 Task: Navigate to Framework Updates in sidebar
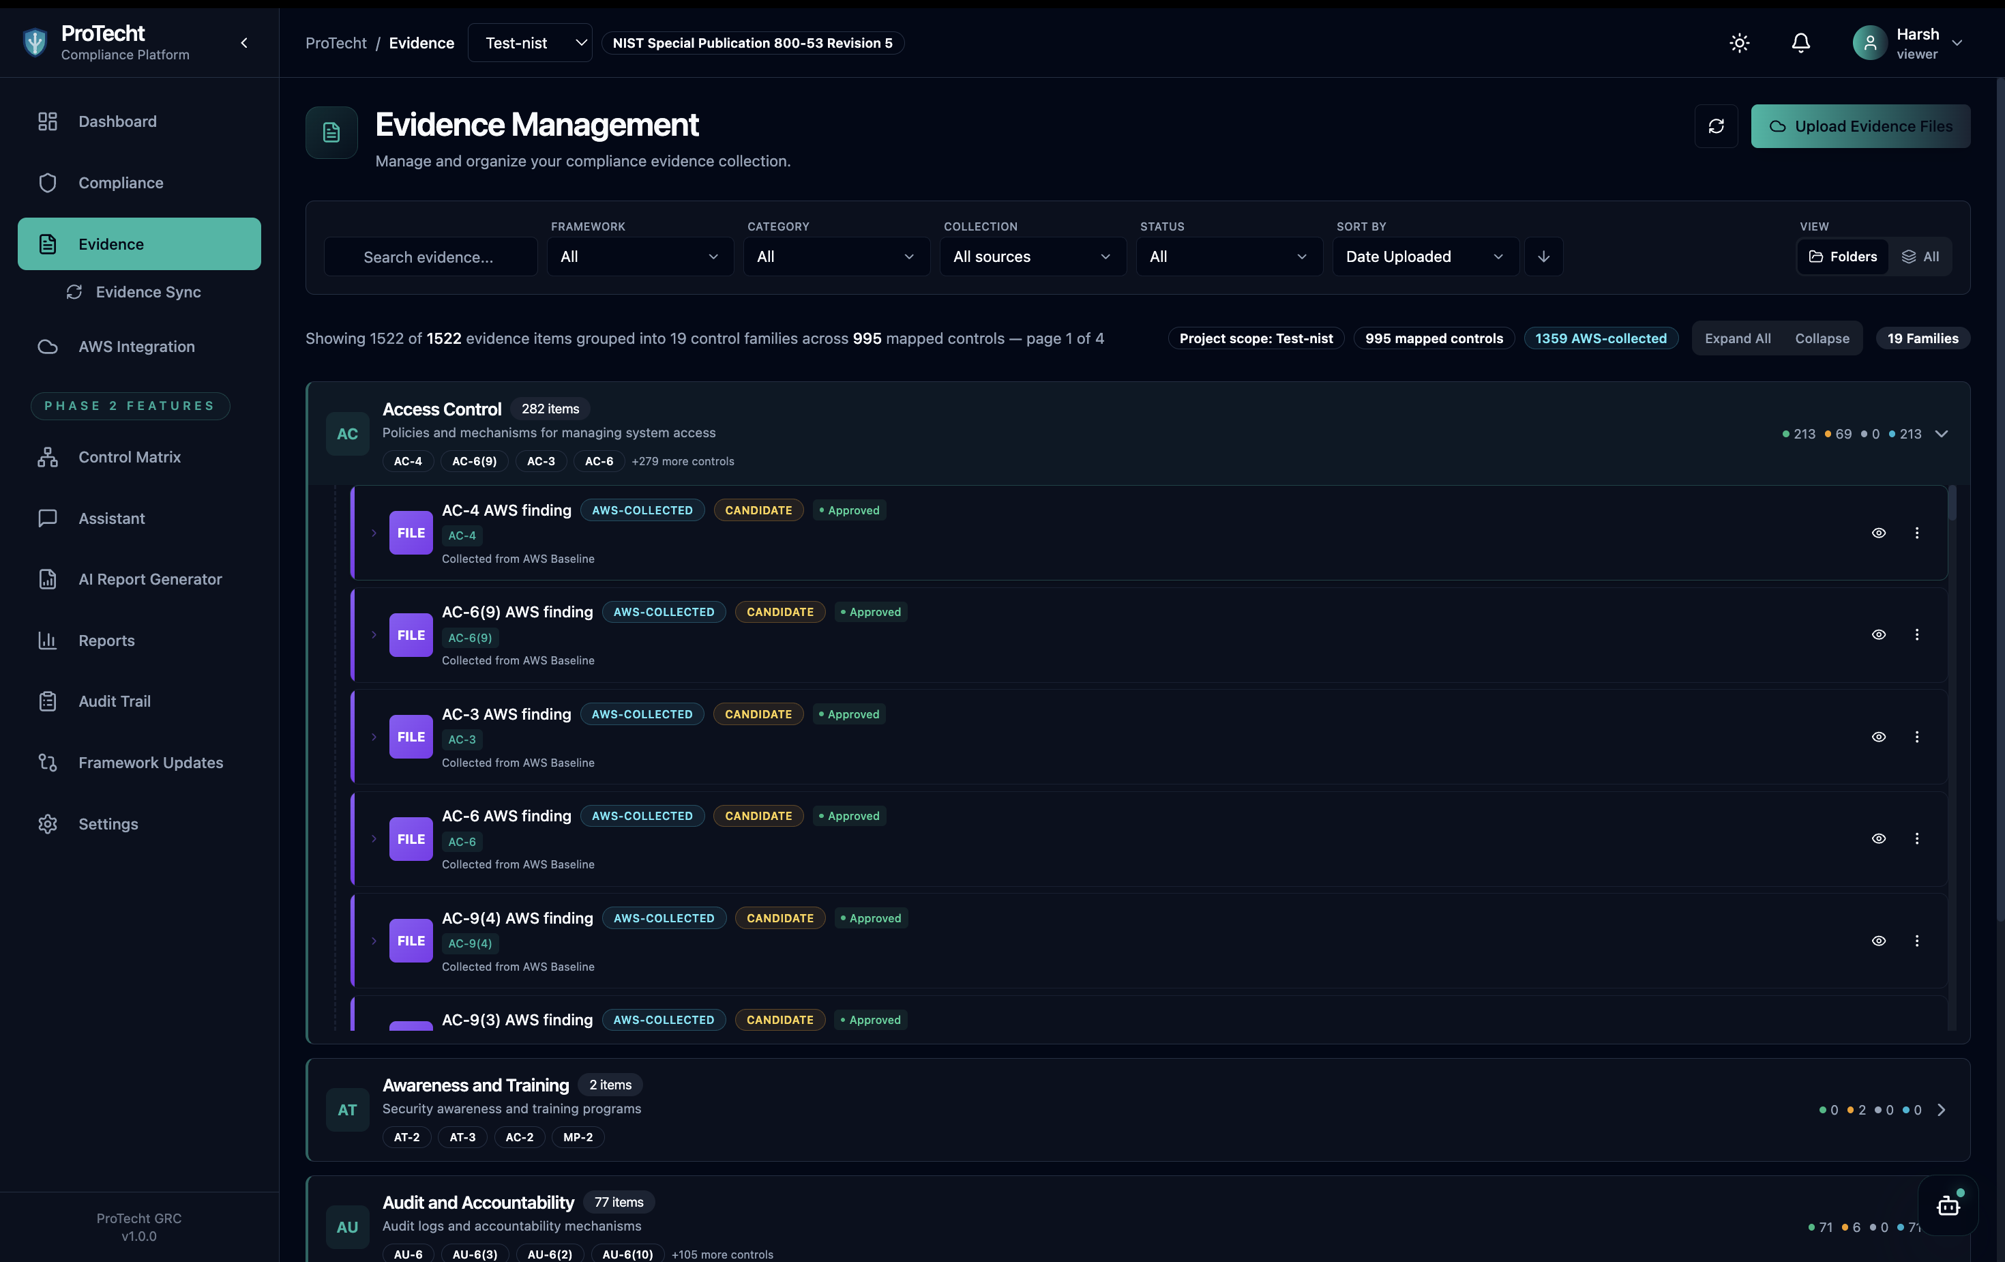click(150, 762)
